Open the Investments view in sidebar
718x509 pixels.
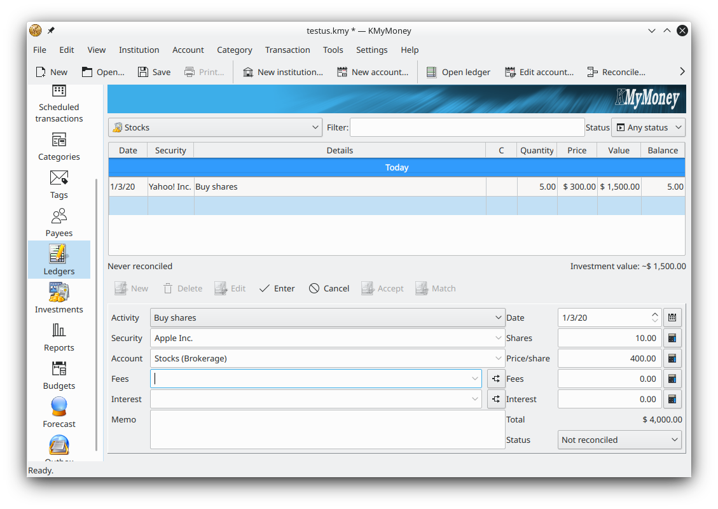click(x=59, y=298)
